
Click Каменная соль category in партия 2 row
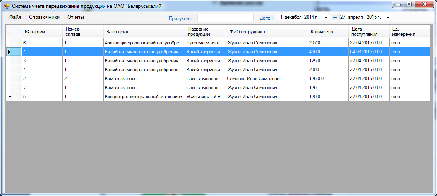click(144, 79)
